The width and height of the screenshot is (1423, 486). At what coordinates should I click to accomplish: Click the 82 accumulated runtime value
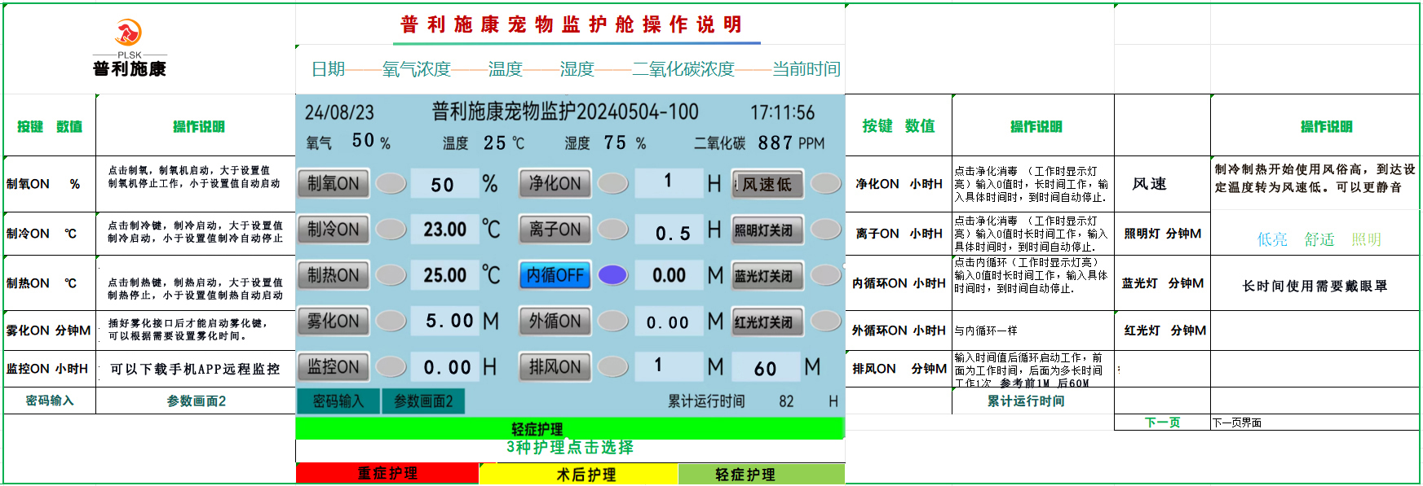786,401
